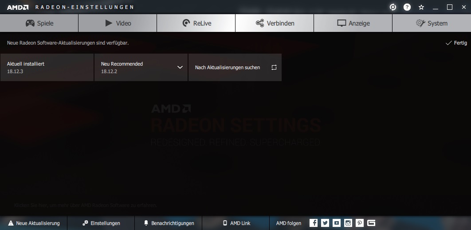The width and height of the screenshot is (471, 230).
Task: Click the Facebook icon
Action: 314,223
